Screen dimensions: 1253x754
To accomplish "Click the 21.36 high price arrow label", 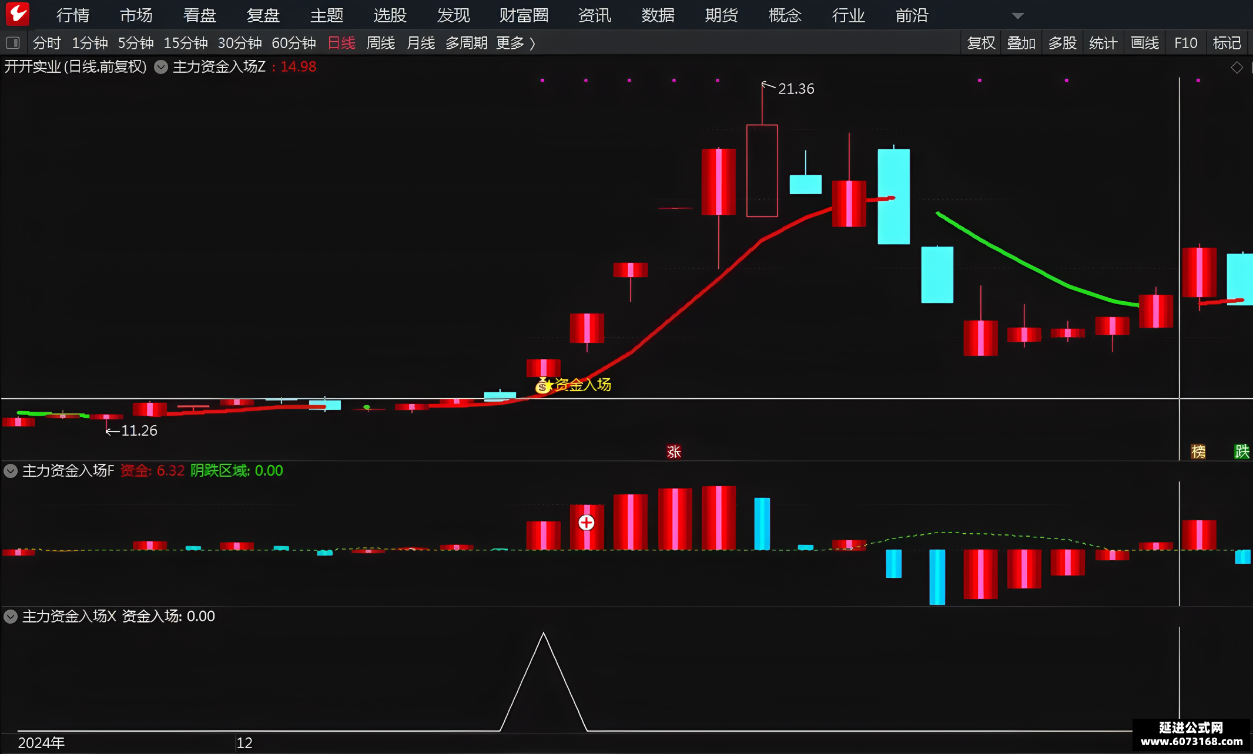I will coord(788,88).
